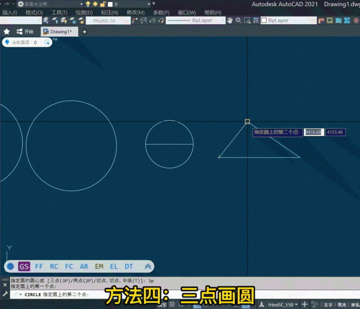
Task: Open the 窗口(W) menu
Action: [x=187, y=13]
